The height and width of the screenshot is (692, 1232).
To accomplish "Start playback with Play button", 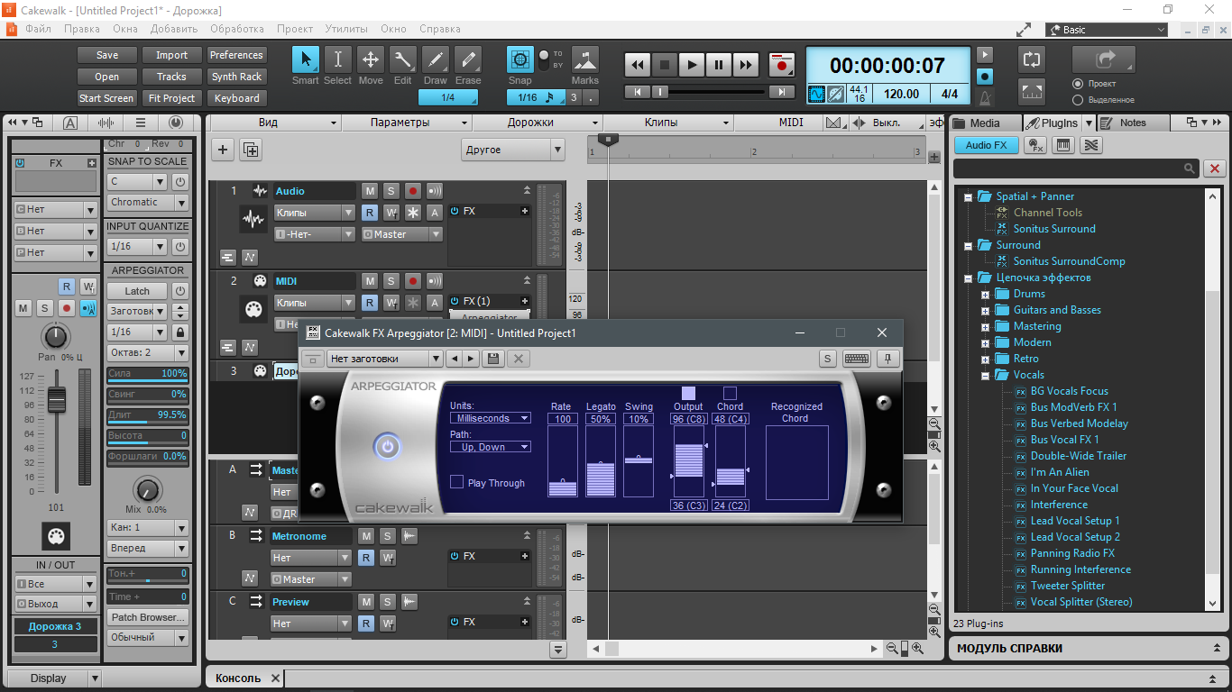I will tap(692, 65).
